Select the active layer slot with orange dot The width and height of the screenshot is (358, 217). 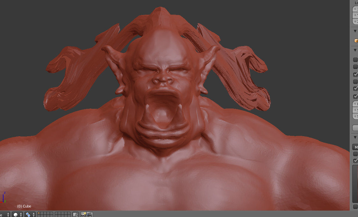(x=39, y=213)
